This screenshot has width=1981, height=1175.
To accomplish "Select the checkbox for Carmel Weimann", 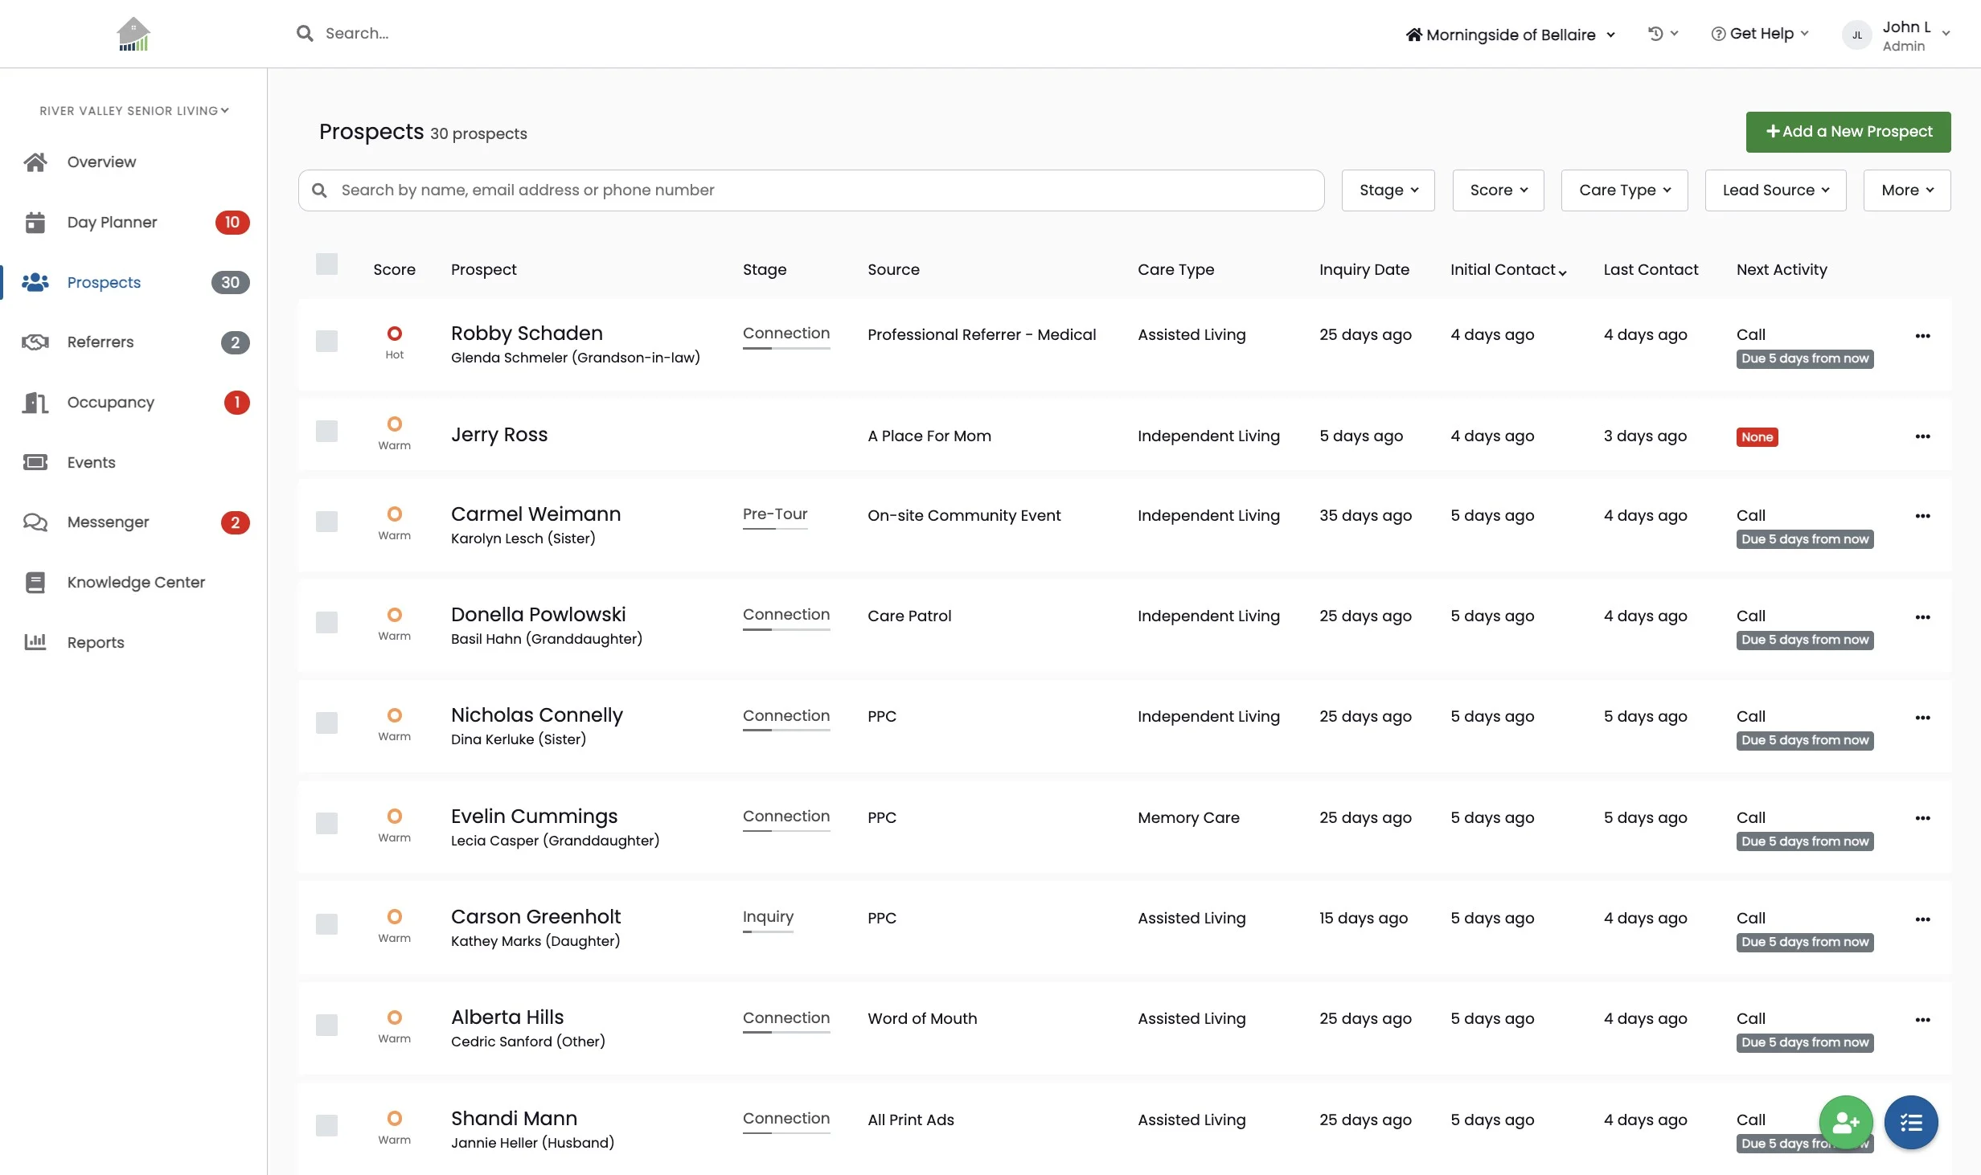I will click(326, 522).
